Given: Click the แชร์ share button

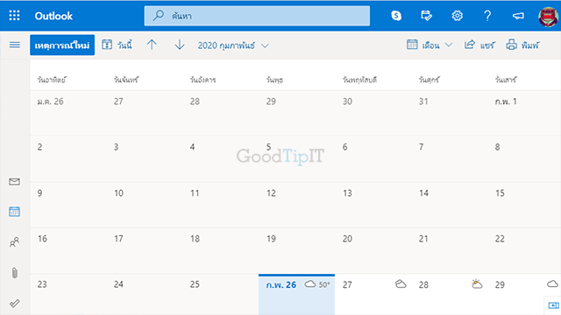Looking at the screenshot, I should (x=479, y=45).
